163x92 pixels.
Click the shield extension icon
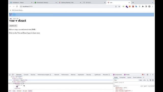pyautogui.click(x=140, y=6)
